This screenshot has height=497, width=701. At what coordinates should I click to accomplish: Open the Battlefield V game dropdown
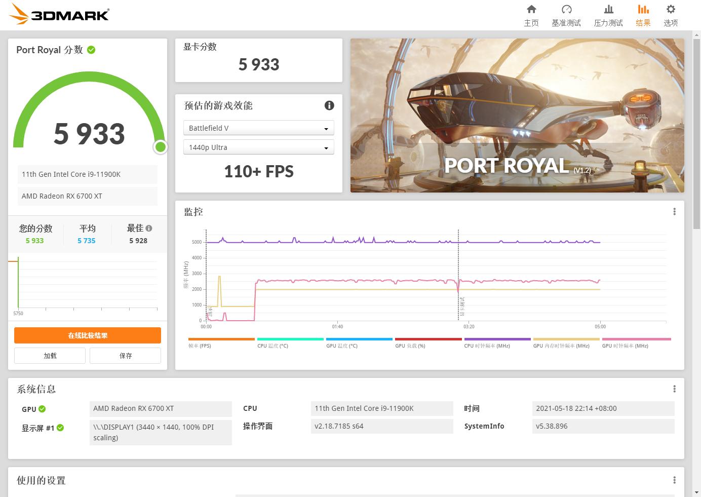[x=258, y=128]
